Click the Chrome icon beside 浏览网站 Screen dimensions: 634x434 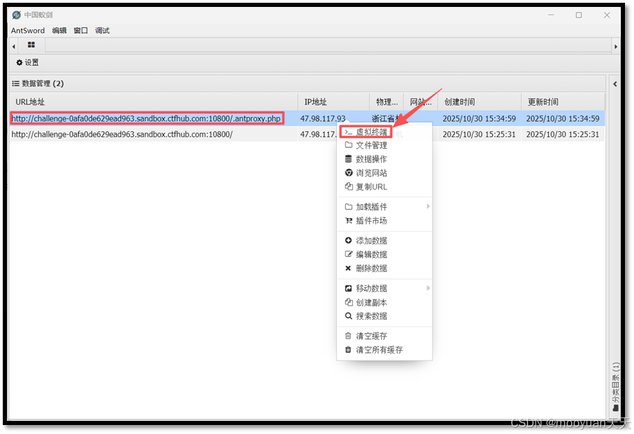349,172
